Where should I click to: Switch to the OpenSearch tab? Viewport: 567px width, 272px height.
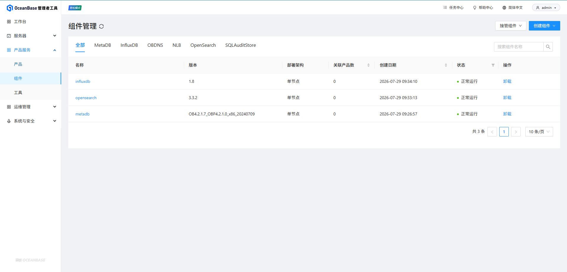click(x=203, y=45)
